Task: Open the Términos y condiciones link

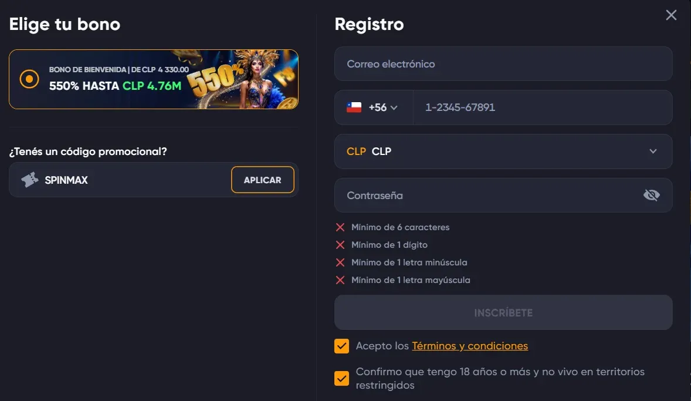Action: tap(470, 346)
